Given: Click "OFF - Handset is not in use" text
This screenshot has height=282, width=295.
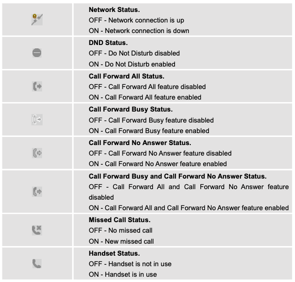Looking at the screenshot, I should click(x=130, y=264).
